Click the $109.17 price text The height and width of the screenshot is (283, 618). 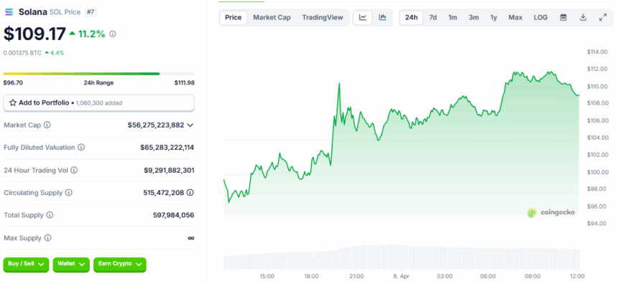pos(34,34)
